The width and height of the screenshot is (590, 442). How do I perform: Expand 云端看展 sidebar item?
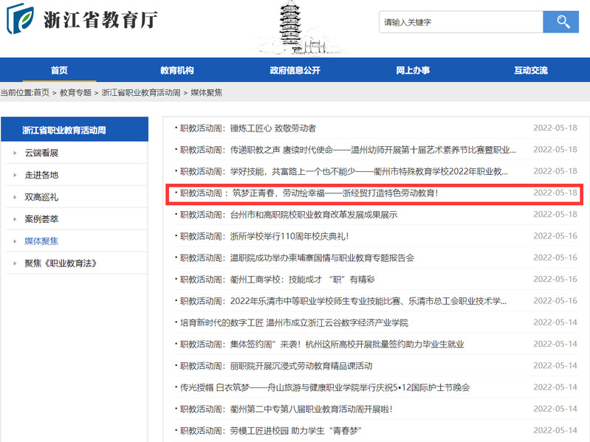[41, 153]
